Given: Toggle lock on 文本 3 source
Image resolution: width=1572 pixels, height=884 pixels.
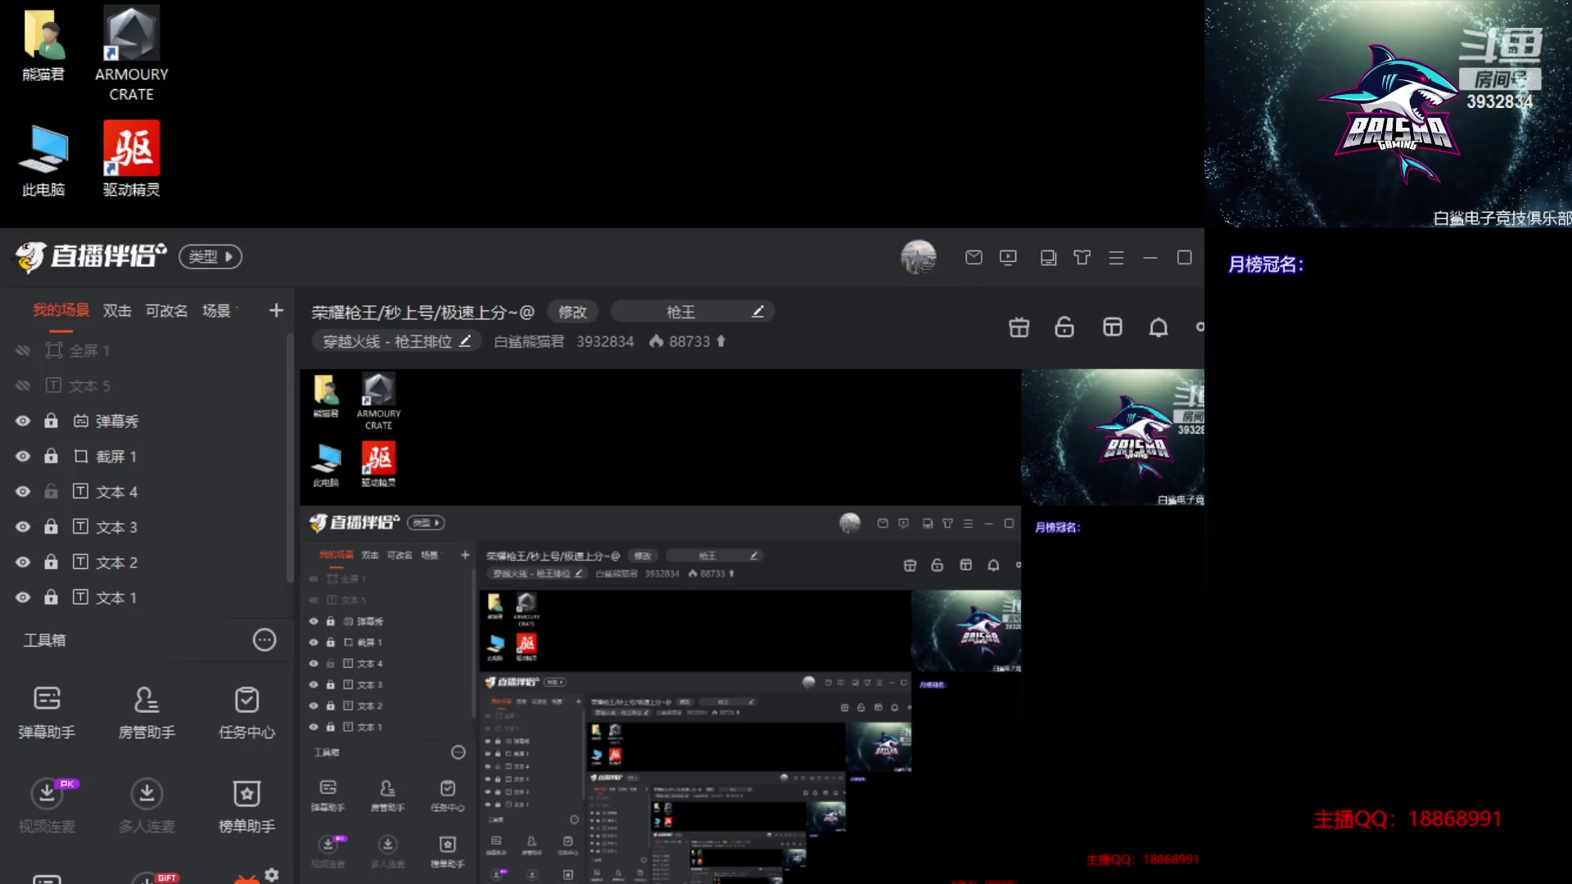Looking at the screenshot, I should 51,525.
